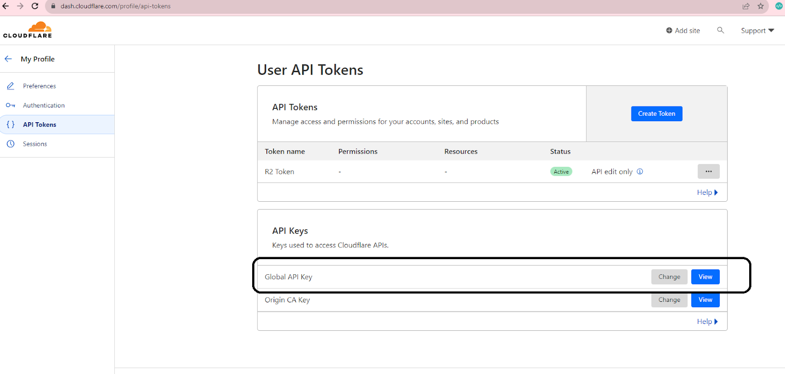
Task: Click the browser address bar URL
Action: [116, 6]
